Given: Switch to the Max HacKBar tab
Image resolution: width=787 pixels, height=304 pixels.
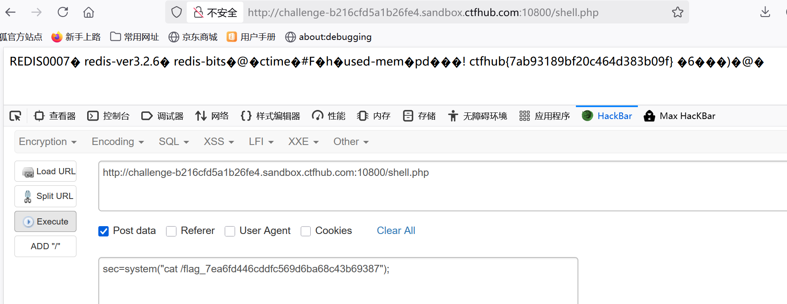Looking at the screenshot, I should [680, 116].
